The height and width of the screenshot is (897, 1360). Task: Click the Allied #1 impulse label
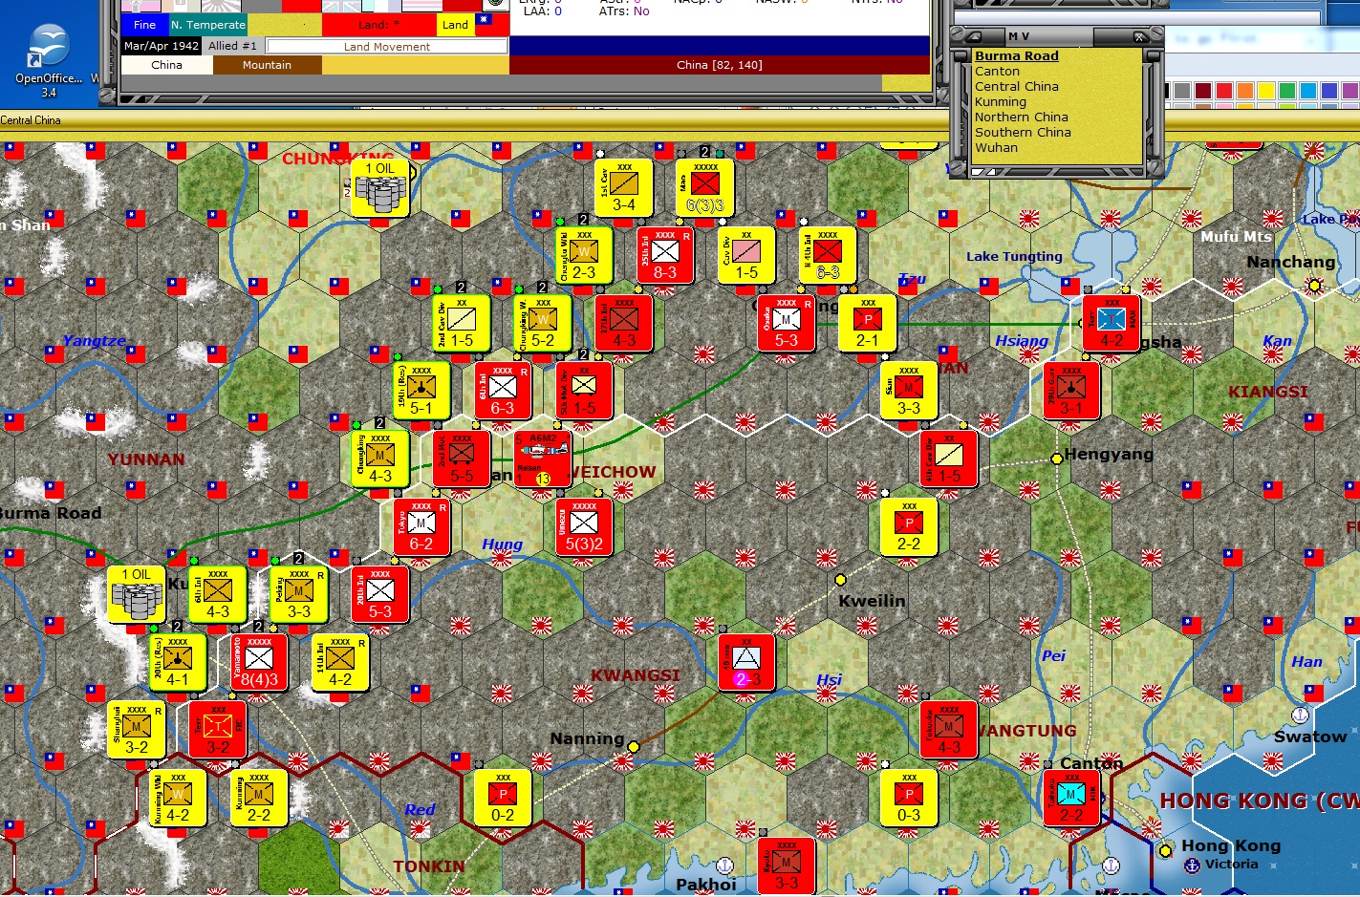pyautogui.click(x=232, y=46)
